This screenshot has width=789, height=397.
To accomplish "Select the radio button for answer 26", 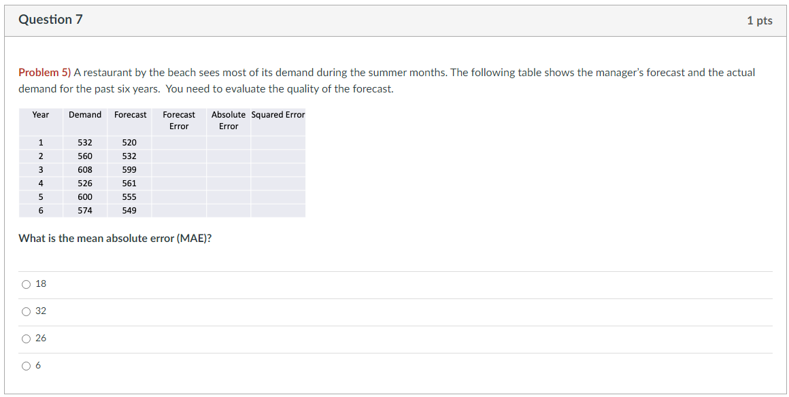I will tap(26, 339).
